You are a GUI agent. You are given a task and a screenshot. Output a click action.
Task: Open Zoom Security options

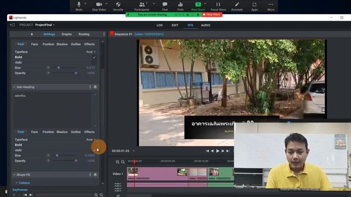click(x=118, y=6)
